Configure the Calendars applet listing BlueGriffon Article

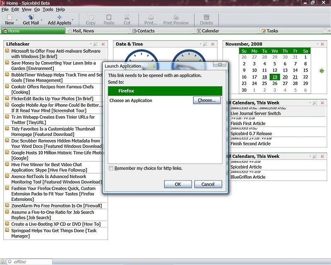(x=315, y=157)
